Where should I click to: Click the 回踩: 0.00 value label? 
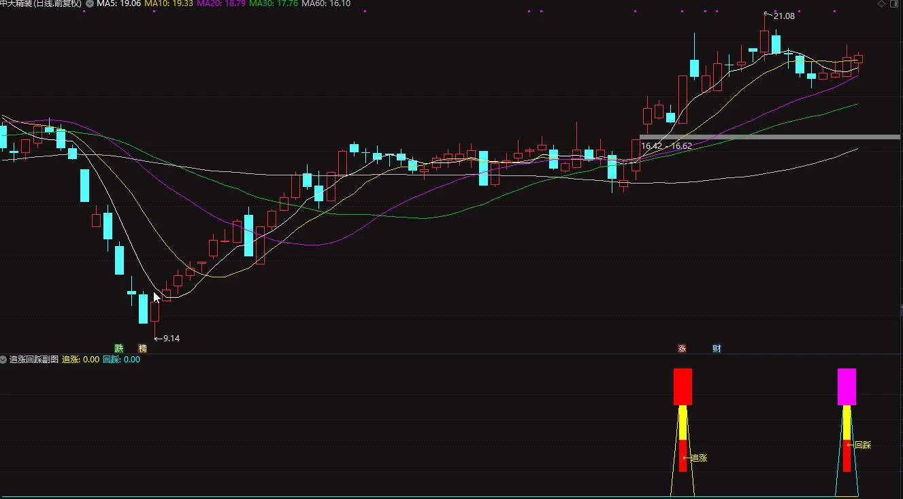point(122,359)
